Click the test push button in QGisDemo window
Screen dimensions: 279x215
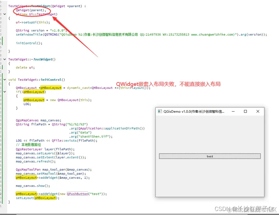(x=210, y=156)
